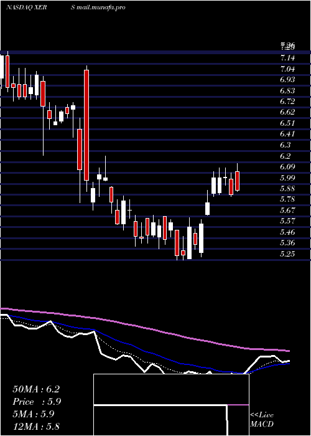
Task: Click the Price : 5.9 readout
Action: click(37, 402)
